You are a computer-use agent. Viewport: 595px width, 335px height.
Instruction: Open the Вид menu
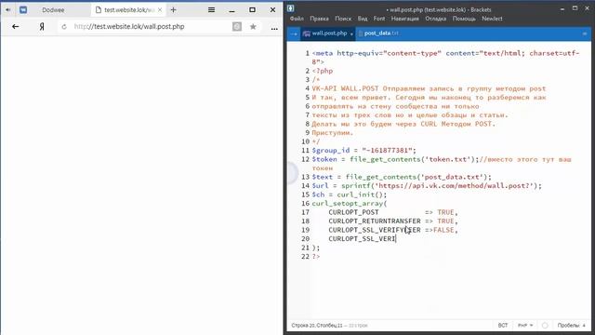(x=363, y=19)
